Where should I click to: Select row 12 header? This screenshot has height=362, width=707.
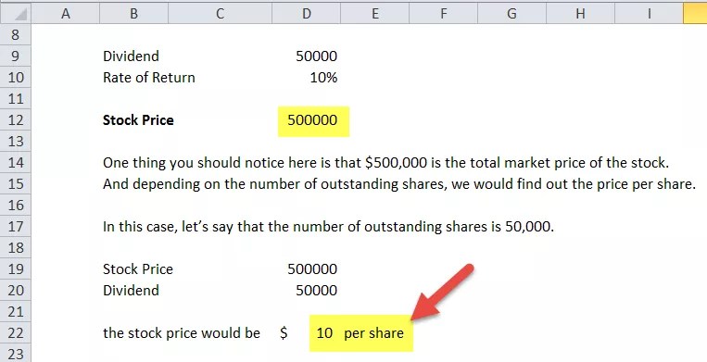point(16,119)
